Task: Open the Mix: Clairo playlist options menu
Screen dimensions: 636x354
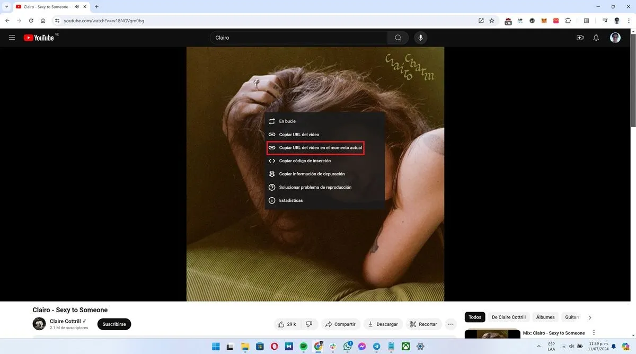Action: coord(593,333)
